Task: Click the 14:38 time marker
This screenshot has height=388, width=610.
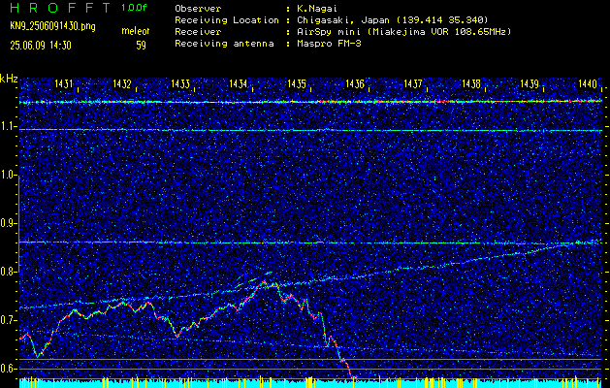Action: tap(471, 83)
